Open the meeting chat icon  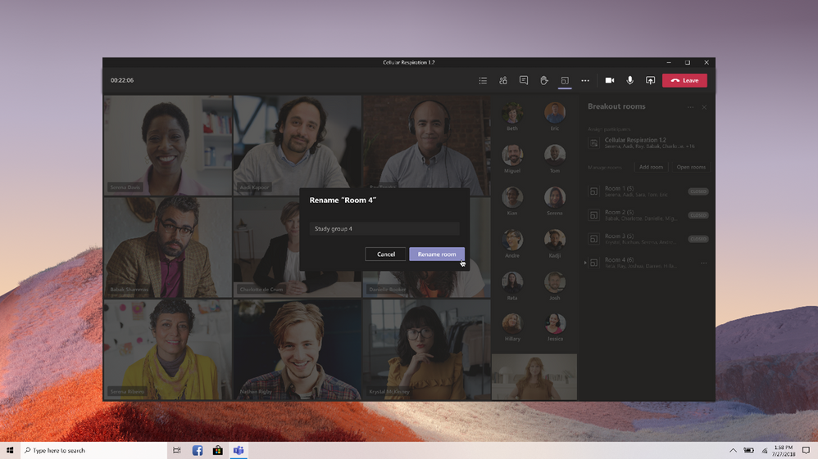click(524, 80)
